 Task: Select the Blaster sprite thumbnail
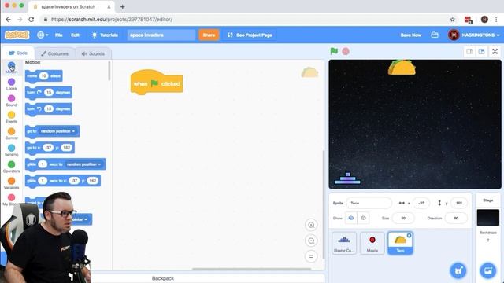[x=344, y=243]
